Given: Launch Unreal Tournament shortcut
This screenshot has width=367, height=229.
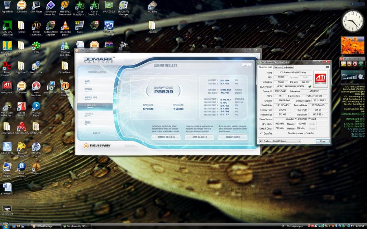Looking at the screenshot, I should point(36,28).
